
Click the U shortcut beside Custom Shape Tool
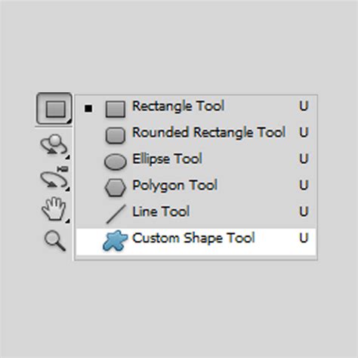304,238
